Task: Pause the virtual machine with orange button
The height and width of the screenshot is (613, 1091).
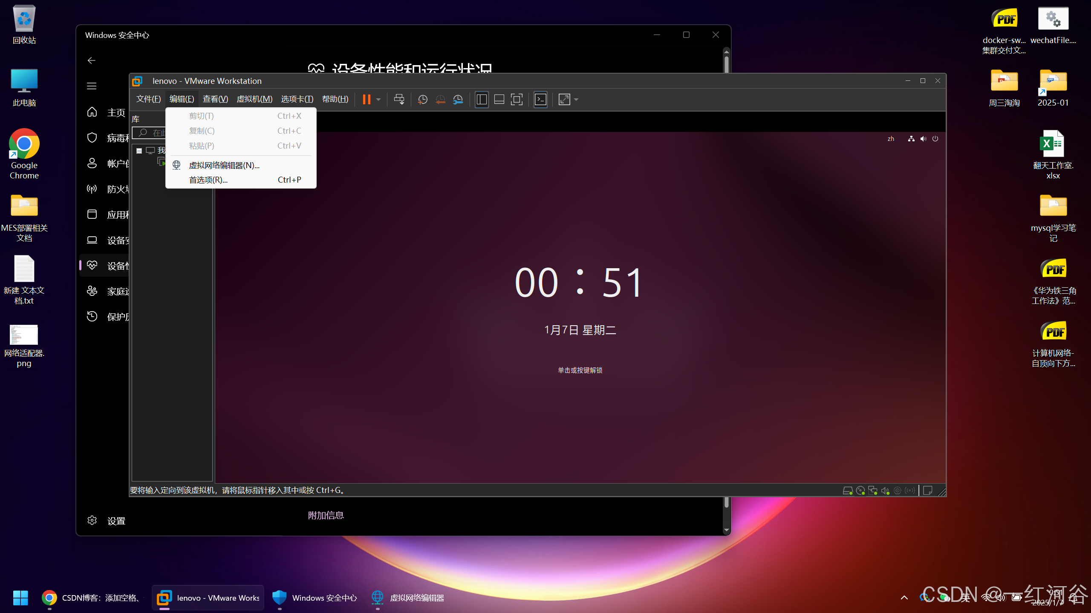Action: 366,99
